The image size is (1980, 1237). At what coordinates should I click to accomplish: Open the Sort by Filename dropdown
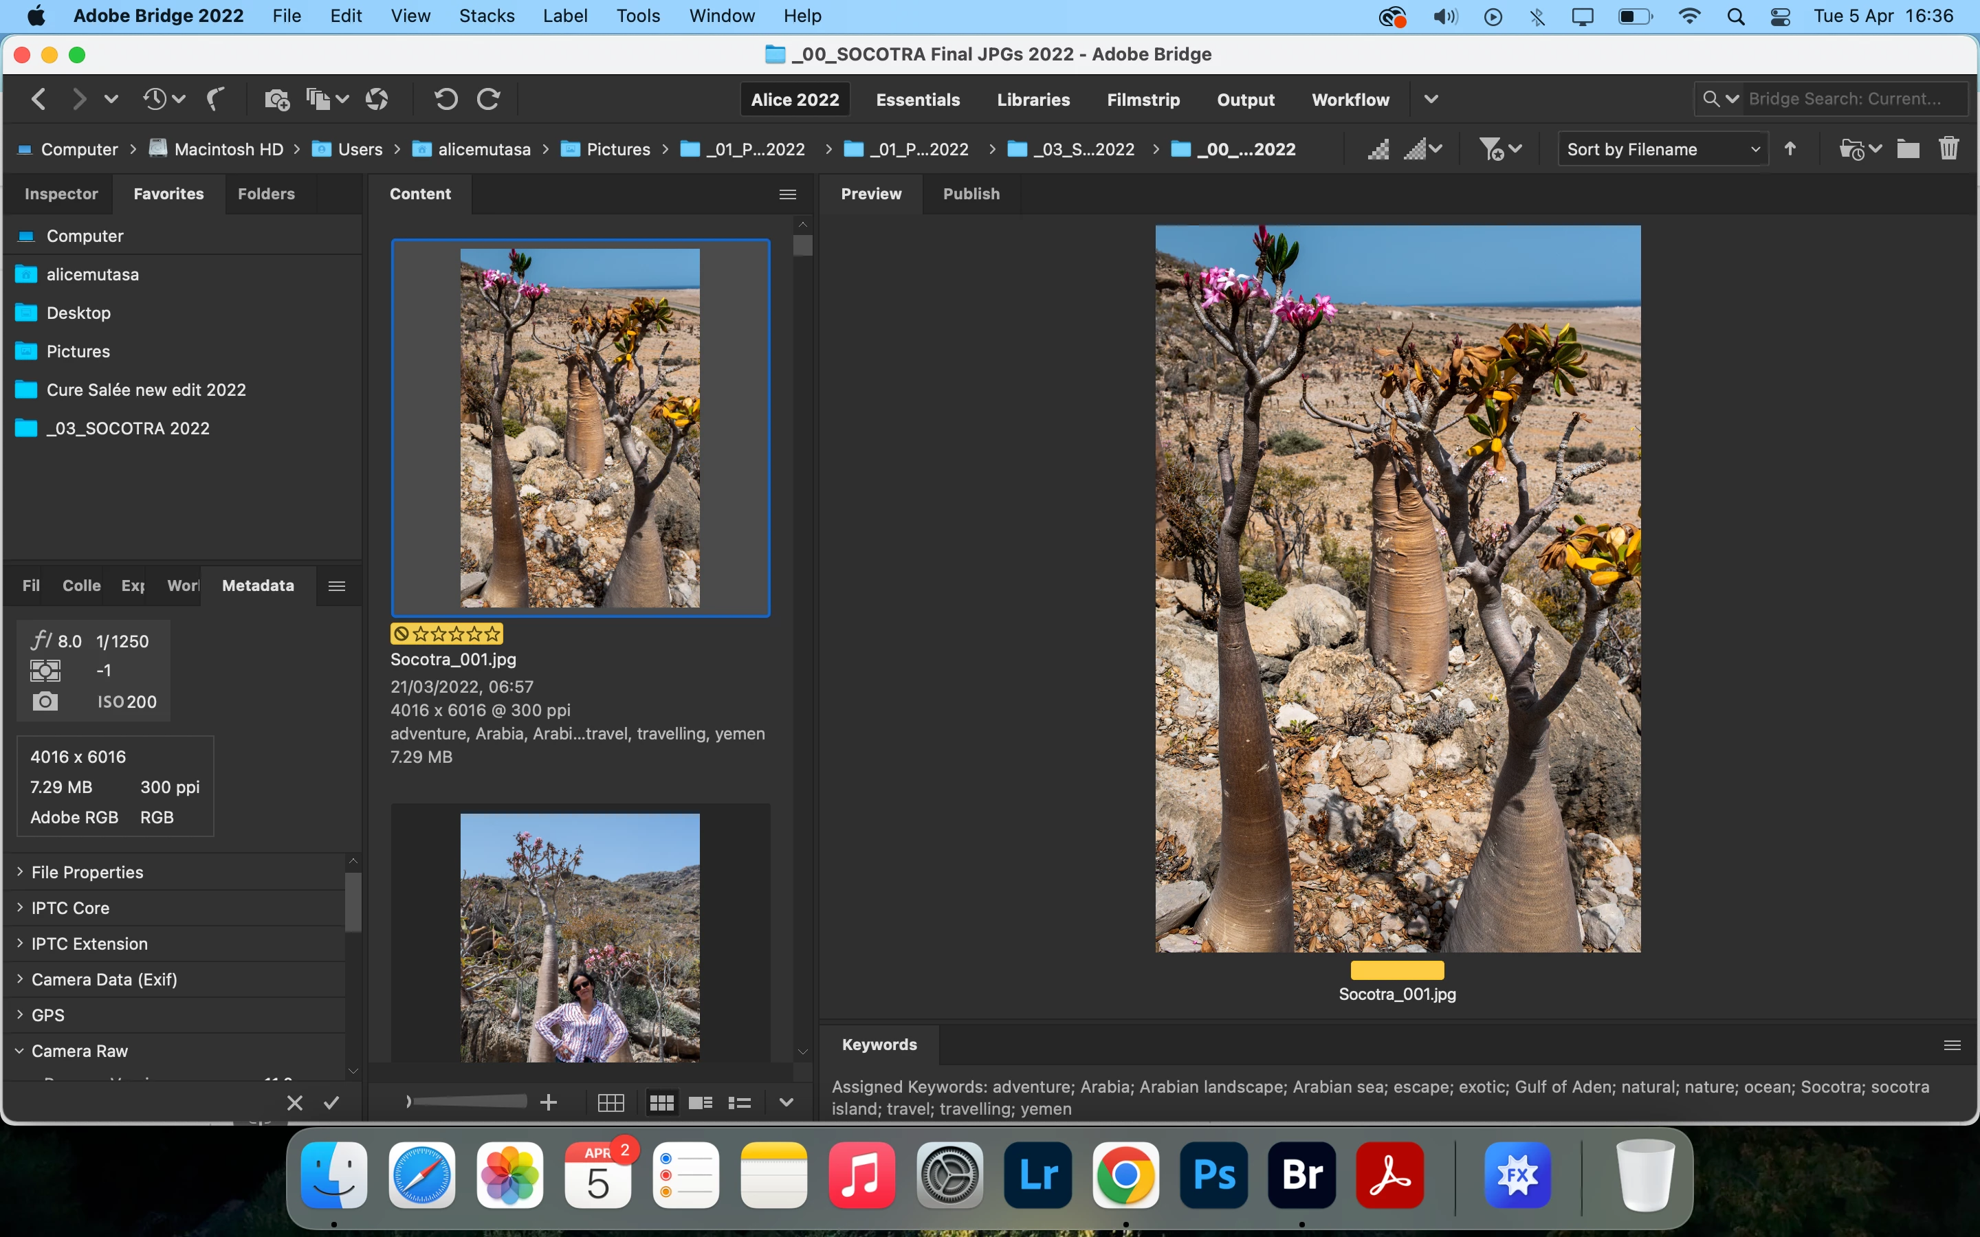click(1662, 149)
